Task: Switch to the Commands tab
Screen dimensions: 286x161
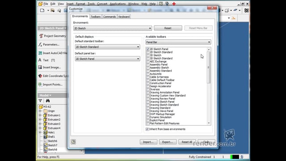Action: point(109,17)
